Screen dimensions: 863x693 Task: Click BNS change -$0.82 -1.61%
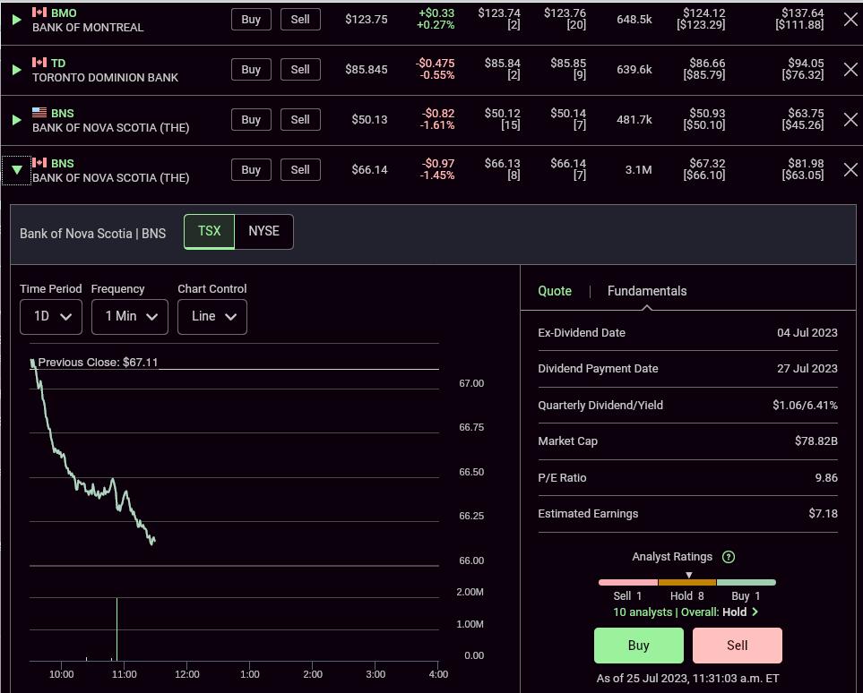(x=437, y=119)
